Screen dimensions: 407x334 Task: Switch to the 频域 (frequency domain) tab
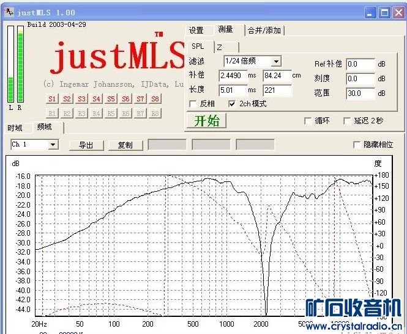[x=45, y=127]
